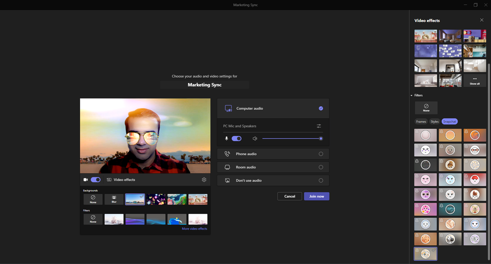Screen dimensions: 491x264
Task: Choose None under Filters in side panel
Action: tap(426, 108)
